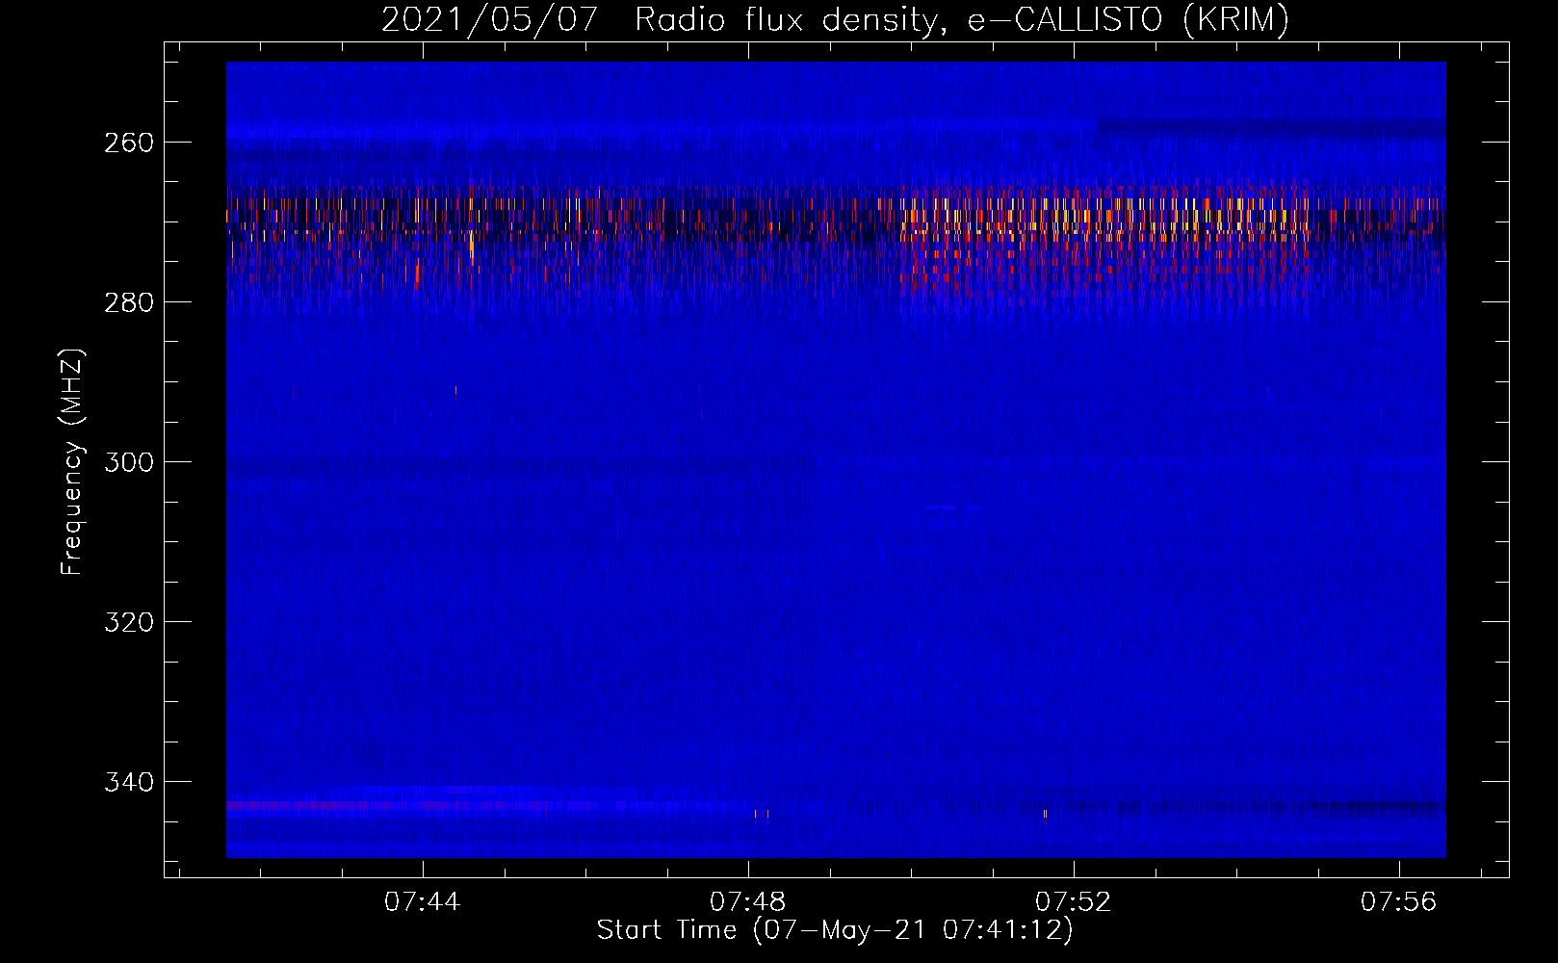Click the "Frequency (MHZ)" axis label
This screenshot has width=1558, height=963.
72,462
